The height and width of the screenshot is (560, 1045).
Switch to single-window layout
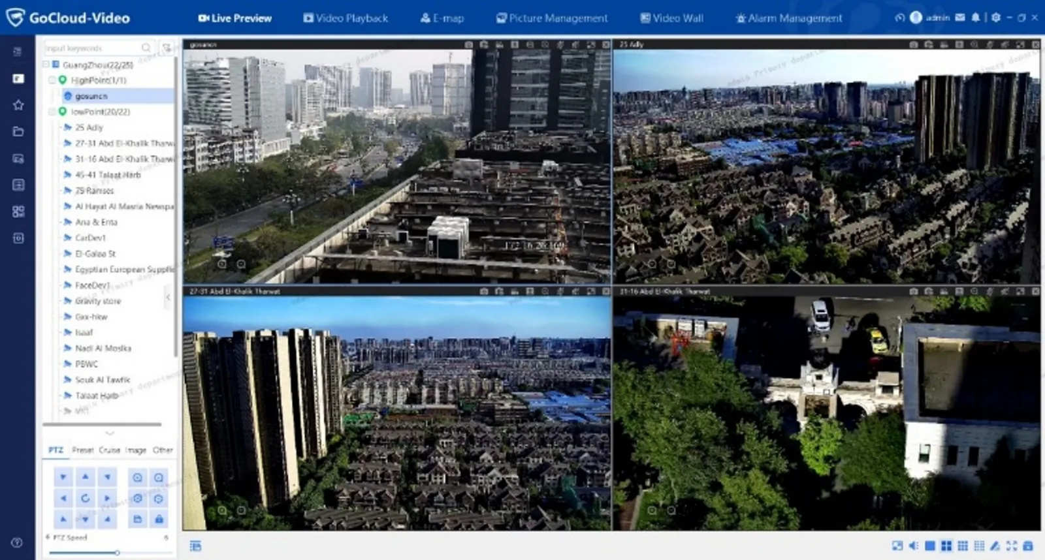(x=930, y=546)
